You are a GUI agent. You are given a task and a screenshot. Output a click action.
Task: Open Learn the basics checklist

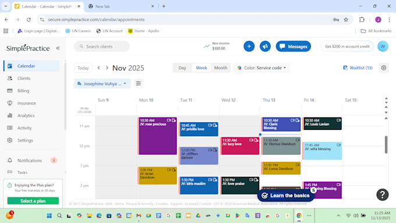tap(286, 196)
